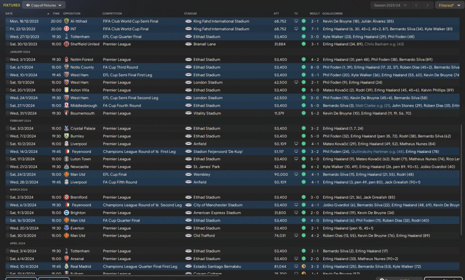Open the Filtered* filter dropdown
Screen dimensions: 465x280
click(449, 5)
